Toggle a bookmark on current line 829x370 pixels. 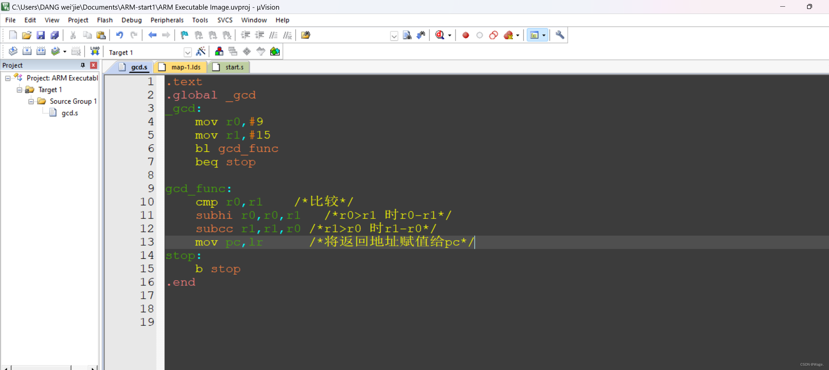[x=184, y=35]
